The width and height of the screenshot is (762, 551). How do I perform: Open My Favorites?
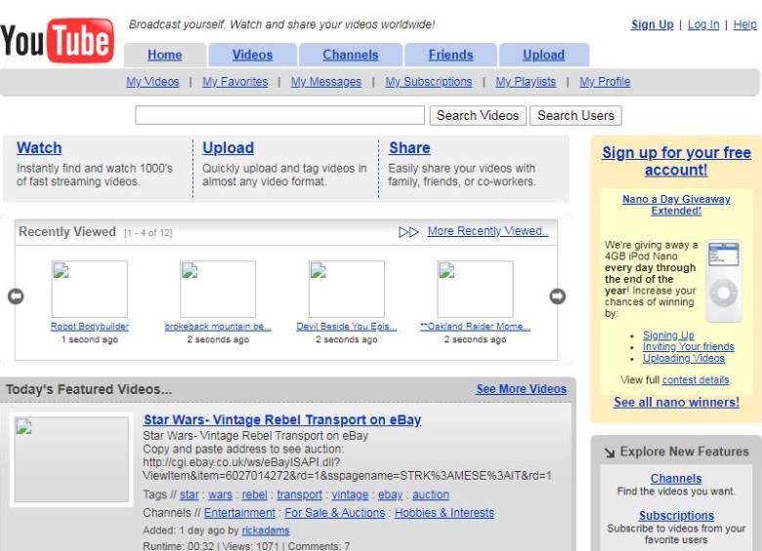coord(235,82)
